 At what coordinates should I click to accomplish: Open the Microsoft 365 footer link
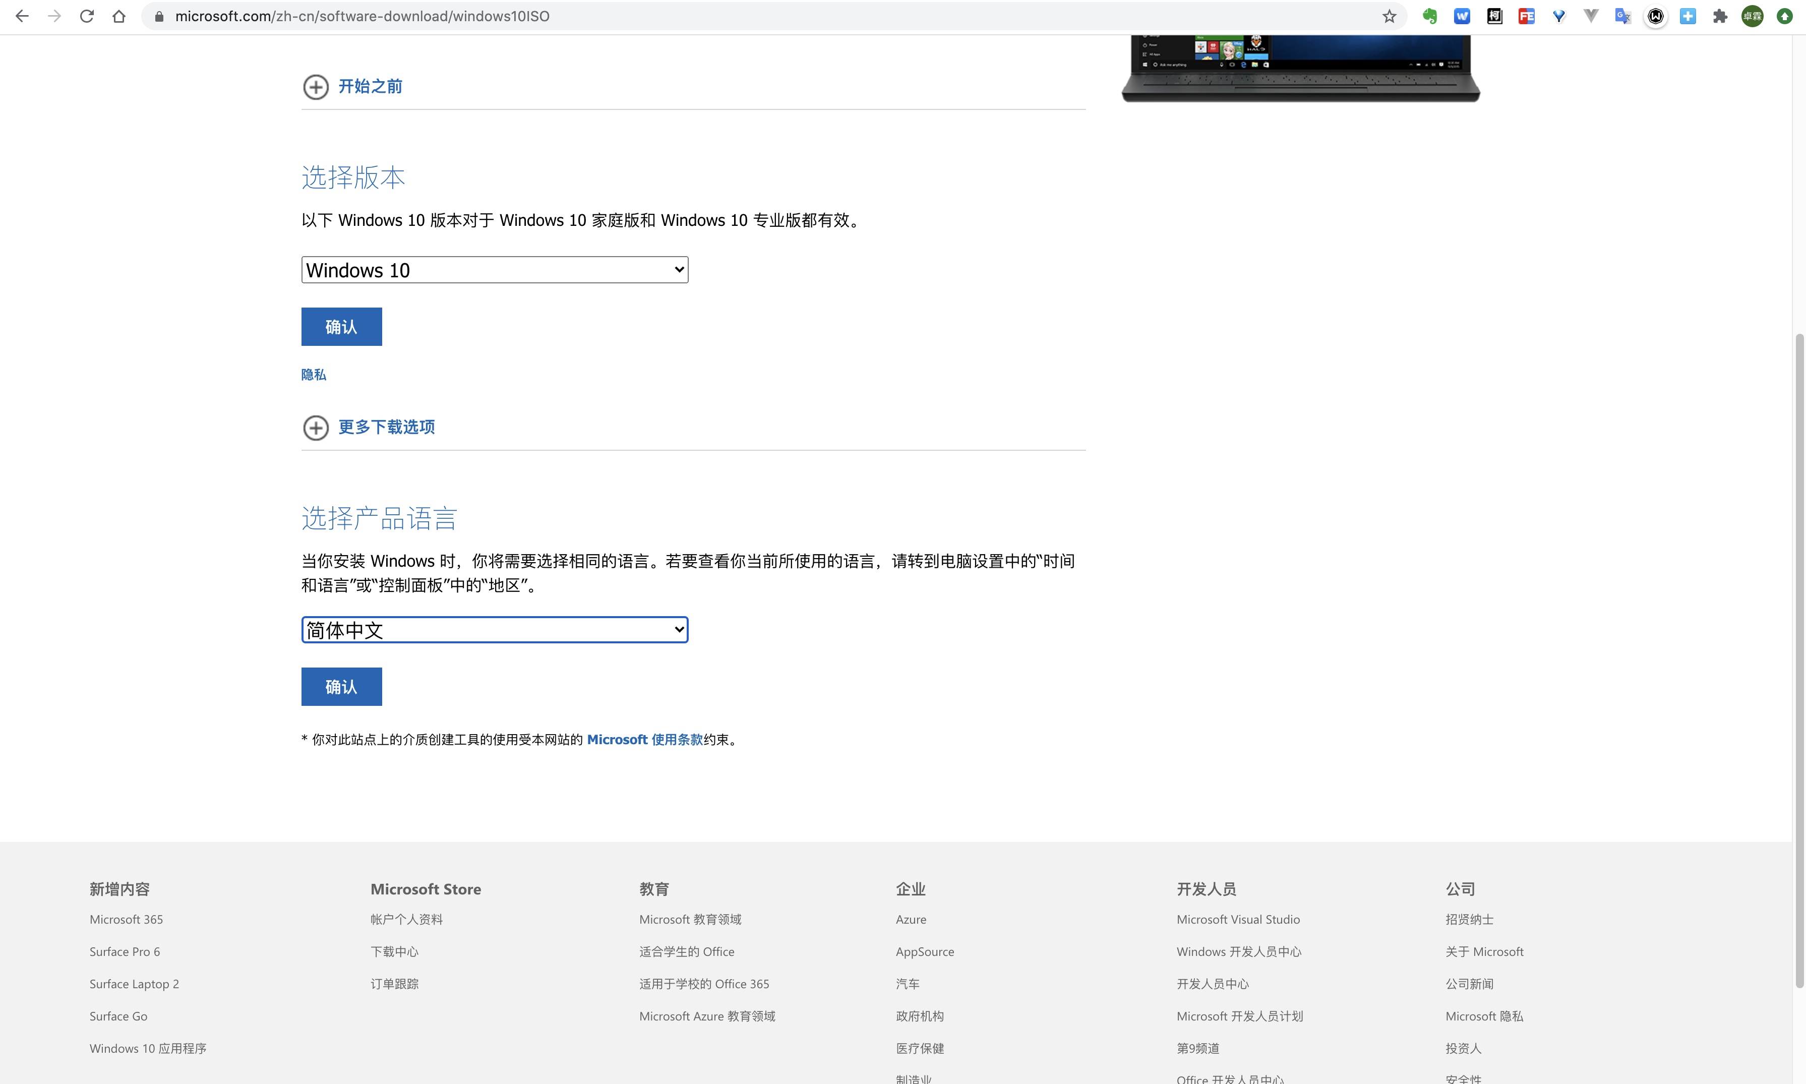coord(126,919)
